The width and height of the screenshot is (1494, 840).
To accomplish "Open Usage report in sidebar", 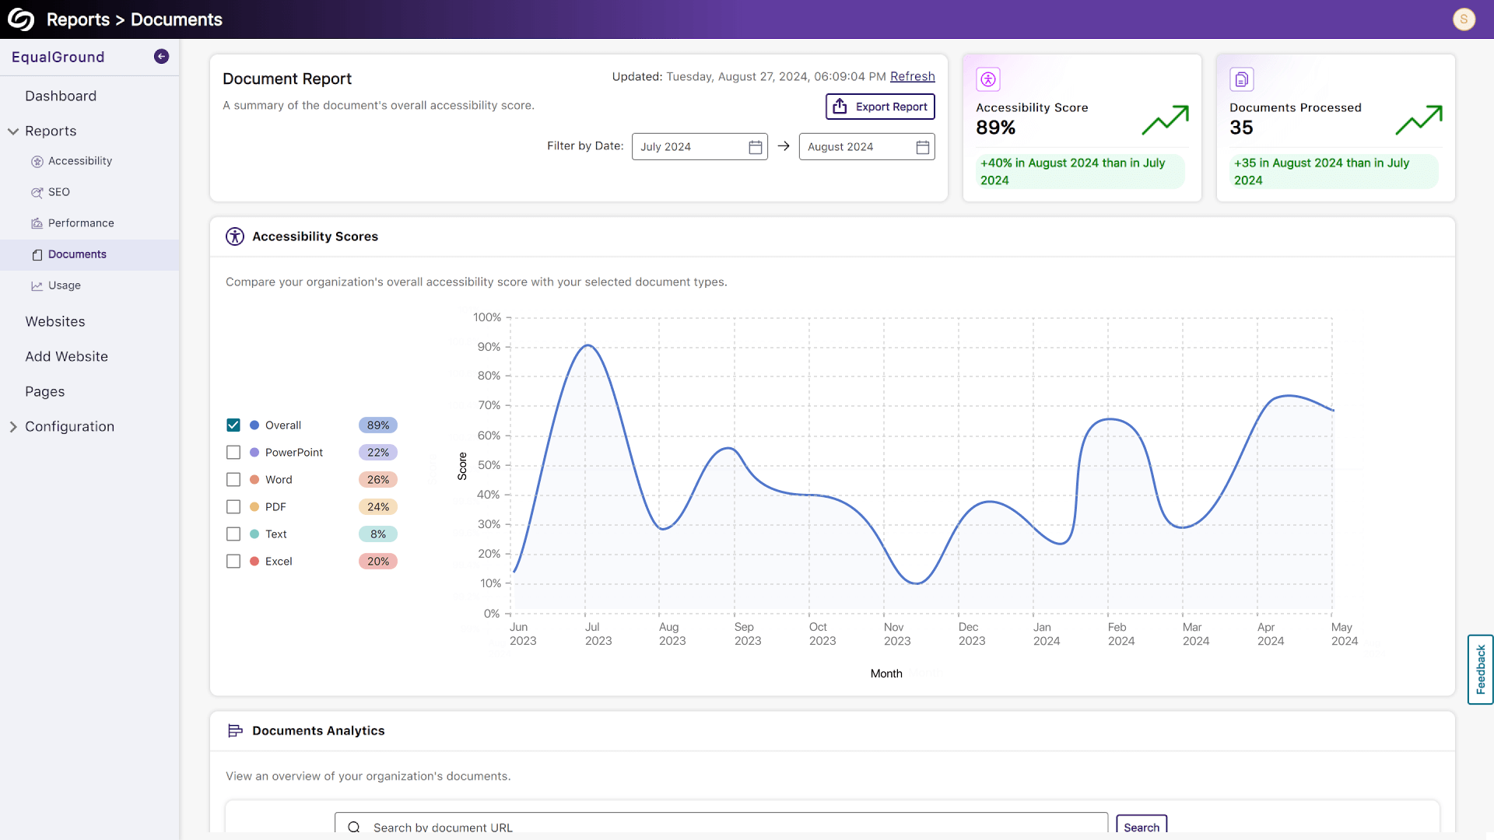I will point(65,285).
